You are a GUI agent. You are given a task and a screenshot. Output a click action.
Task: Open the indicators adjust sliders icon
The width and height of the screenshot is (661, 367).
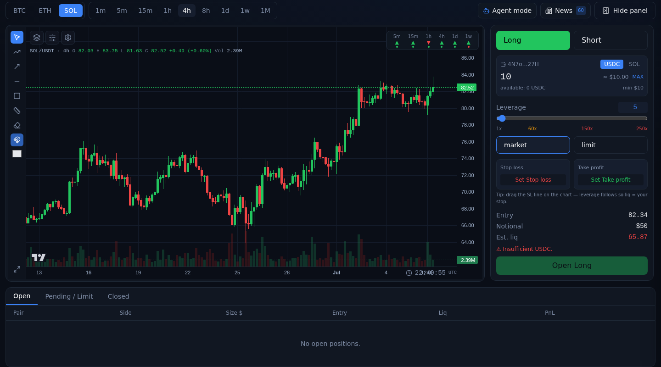(x=52, y=38)
